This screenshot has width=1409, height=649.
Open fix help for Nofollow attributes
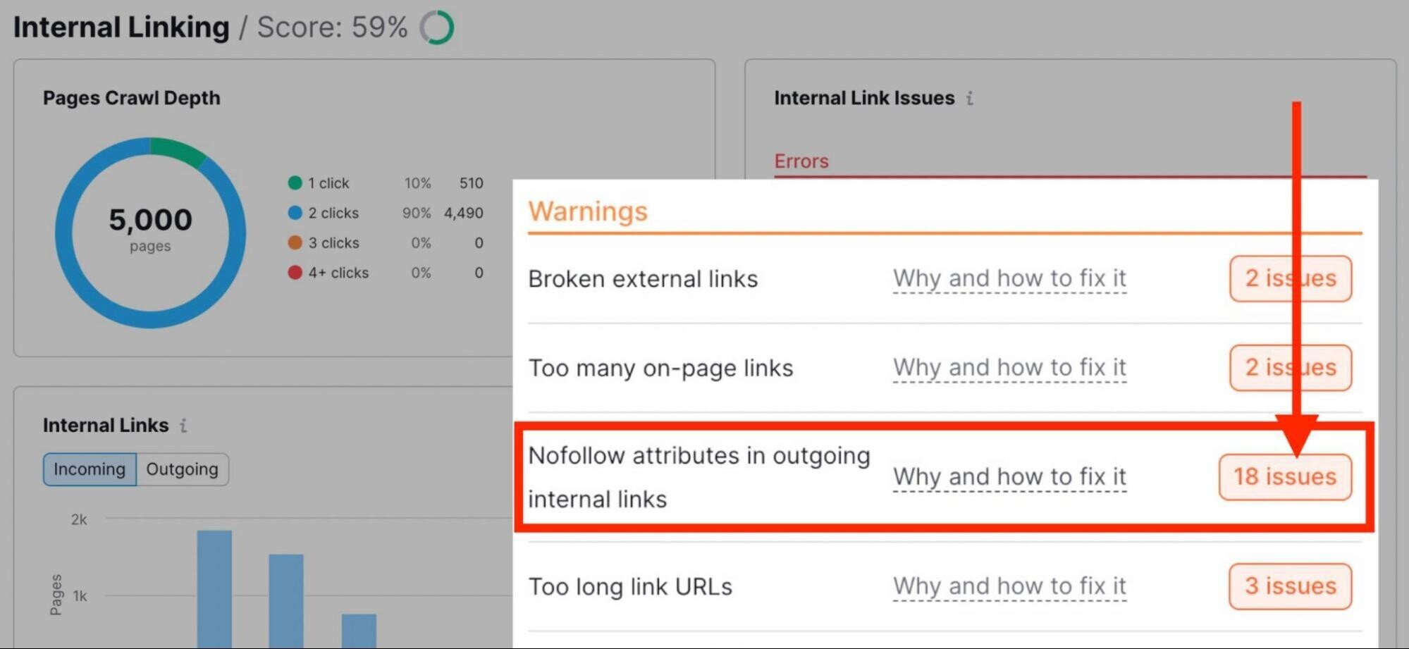click(1009, 477)
